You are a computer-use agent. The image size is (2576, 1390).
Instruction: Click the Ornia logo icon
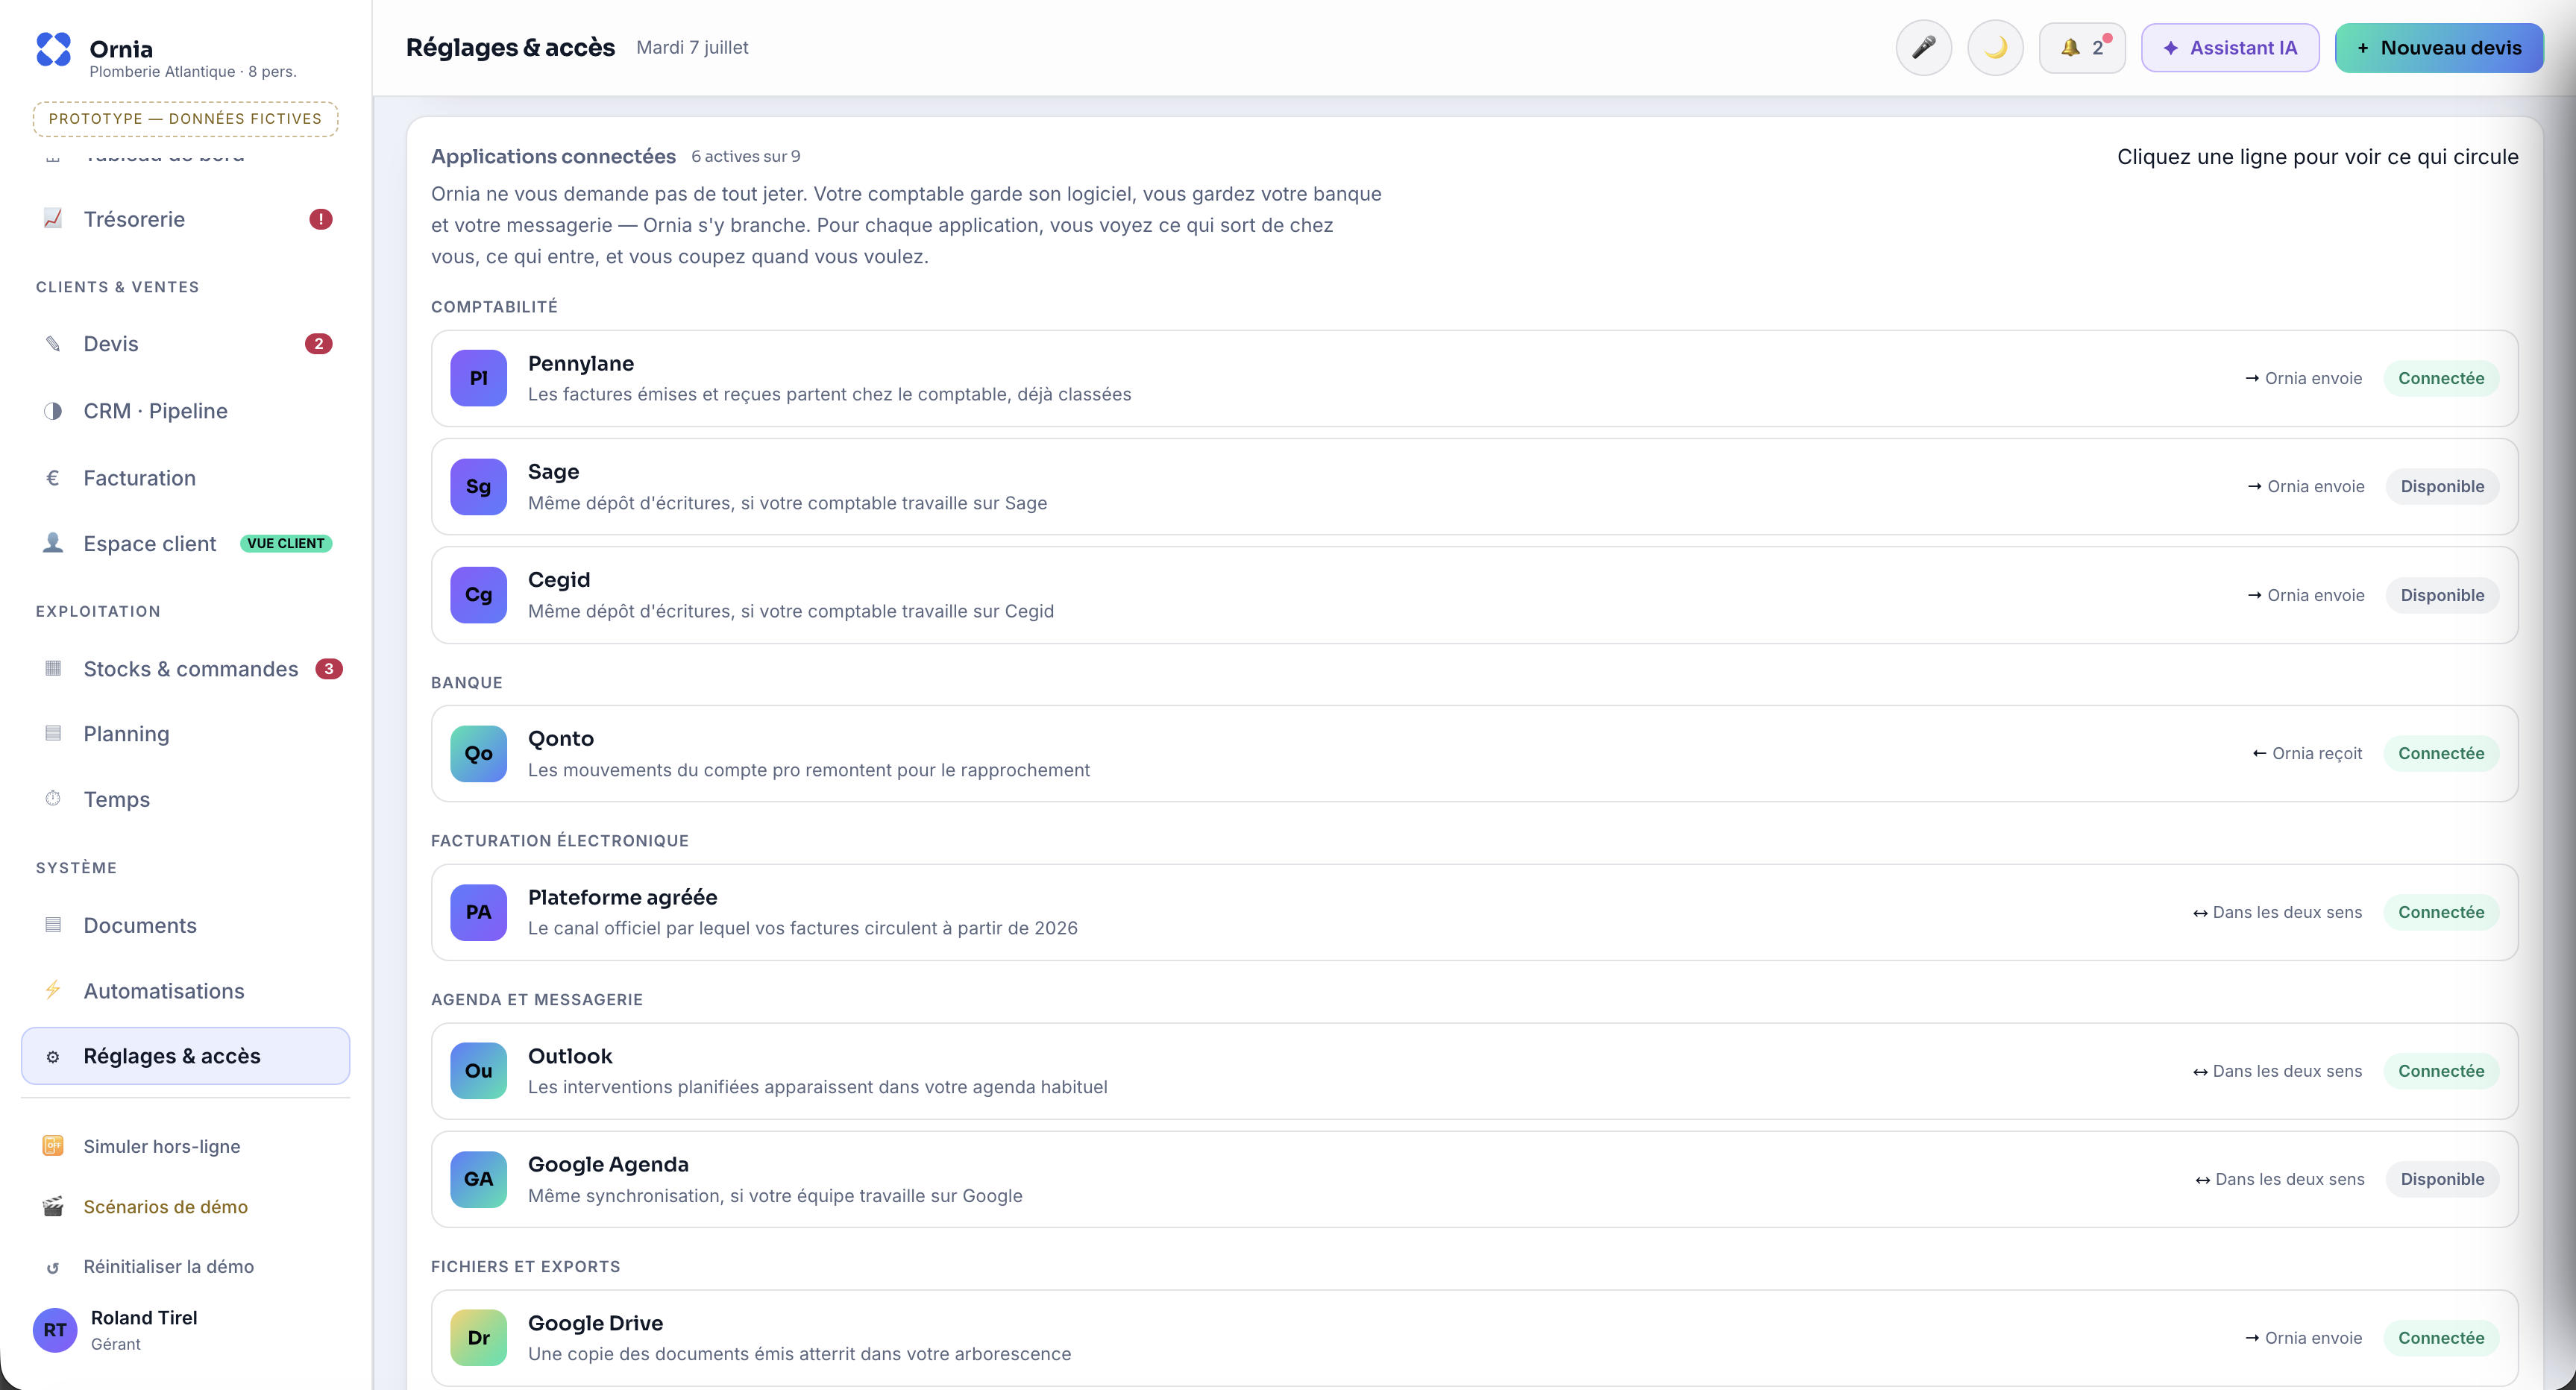pos(54,49)
